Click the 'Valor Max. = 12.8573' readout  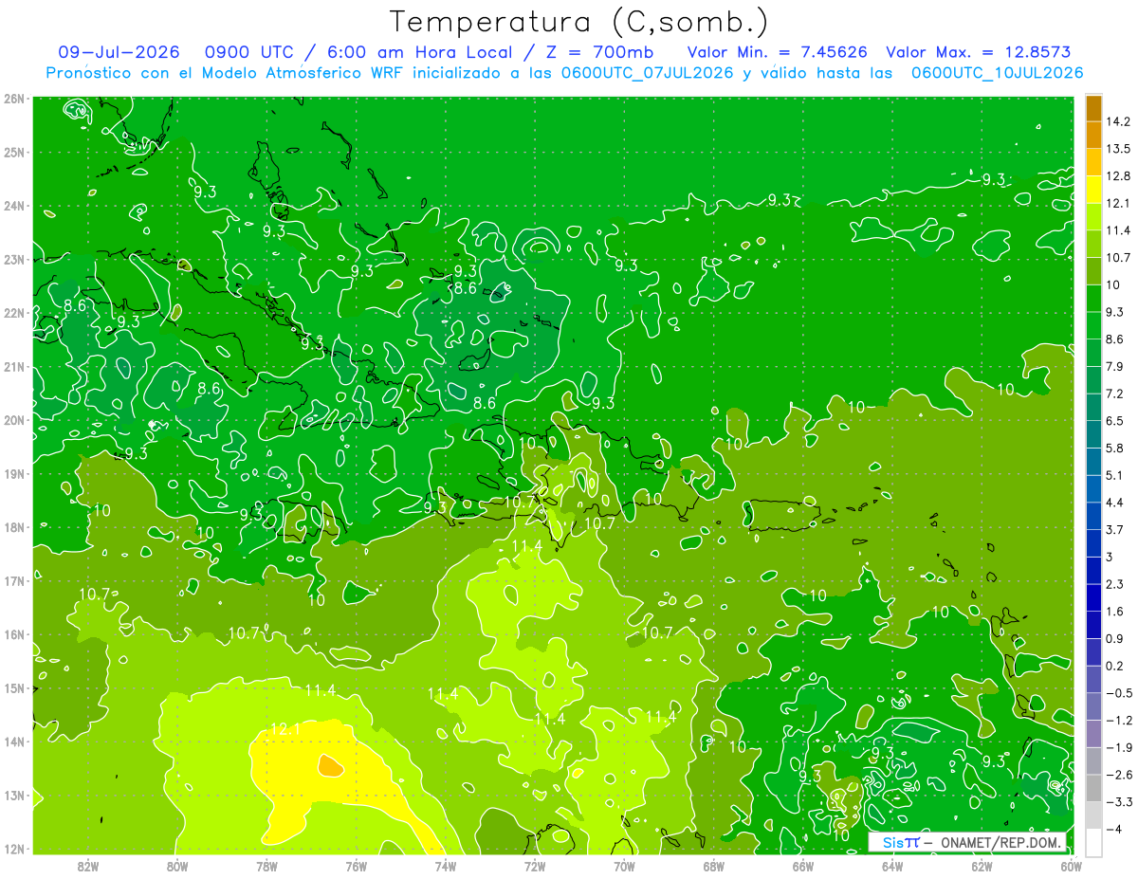tap(981, 52)
